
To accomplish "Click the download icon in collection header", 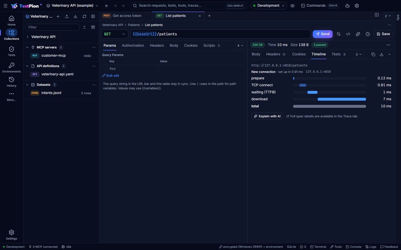I will [x=75, y=16].
